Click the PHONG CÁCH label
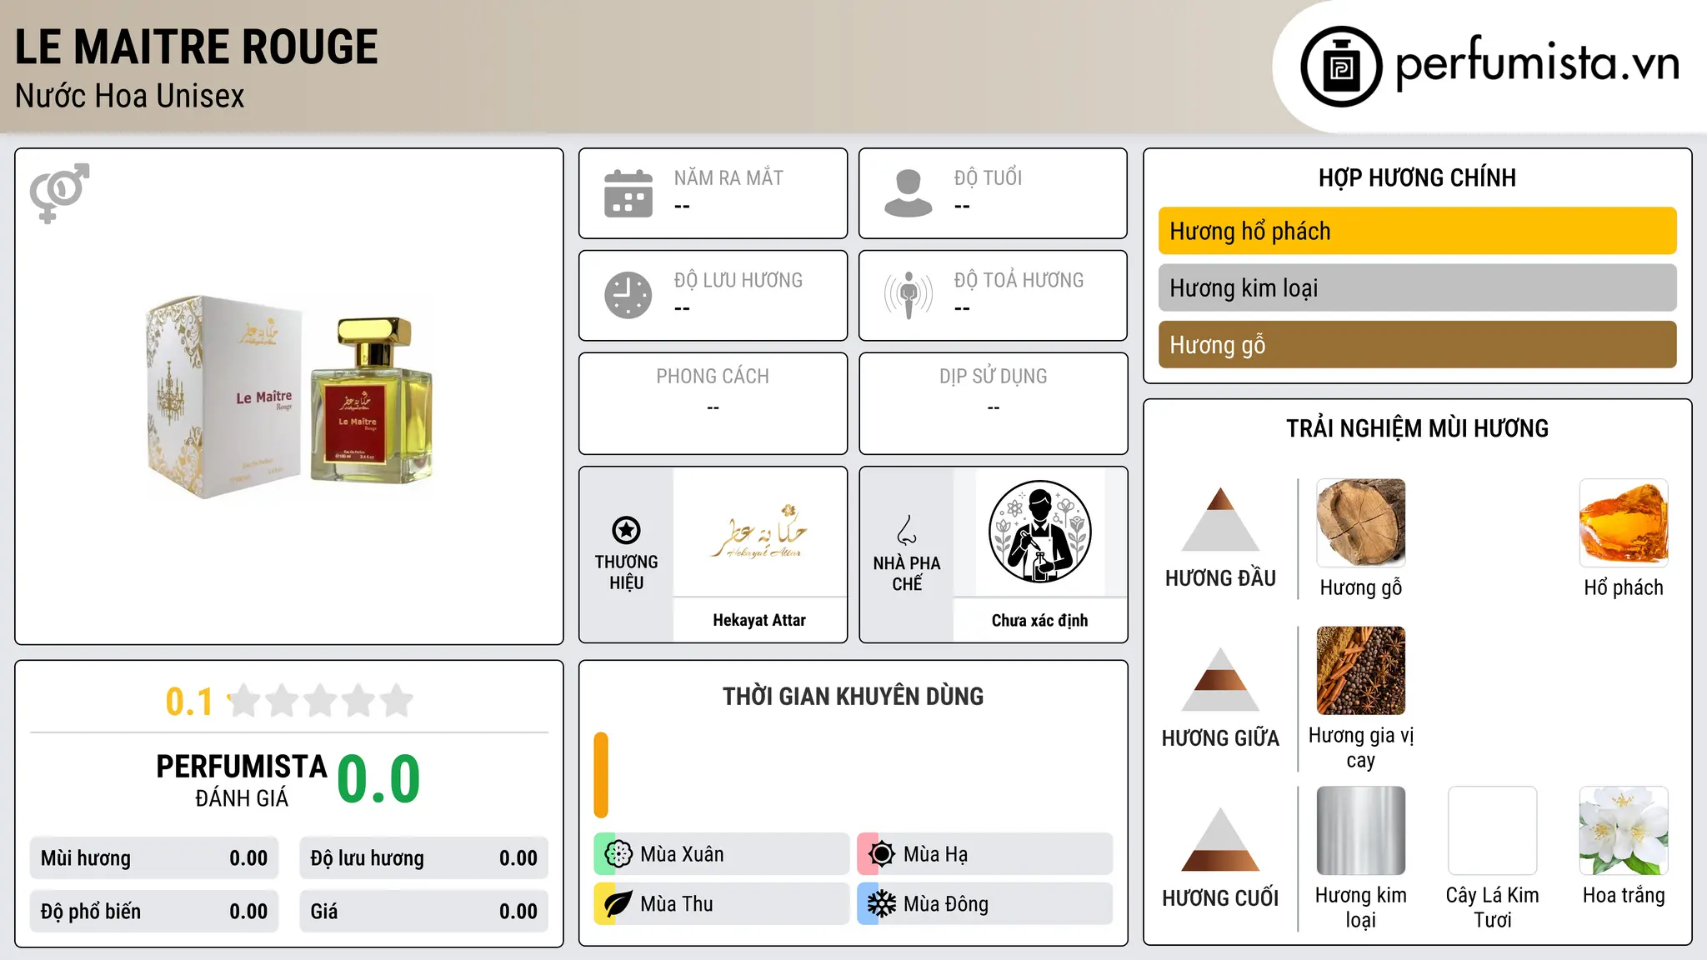This screenshot has height=960, width=1707. point(713,377)
